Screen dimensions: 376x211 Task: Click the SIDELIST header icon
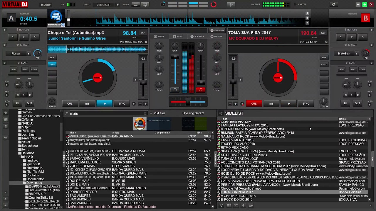[221, 113]
